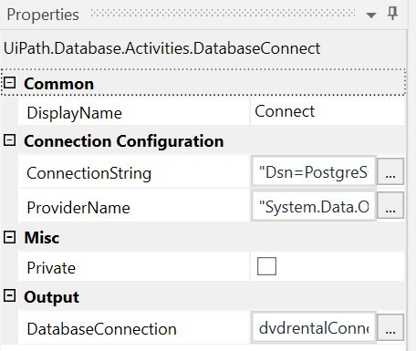Click the DatabaseConnection value field
This screenshot has height=351, width=416.
tap(314, 327)
